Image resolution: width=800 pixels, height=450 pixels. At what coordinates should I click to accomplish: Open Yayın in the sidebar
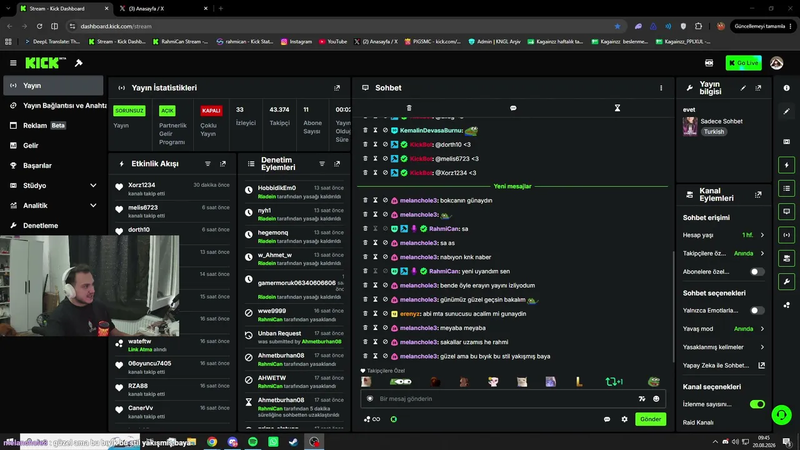52,86
